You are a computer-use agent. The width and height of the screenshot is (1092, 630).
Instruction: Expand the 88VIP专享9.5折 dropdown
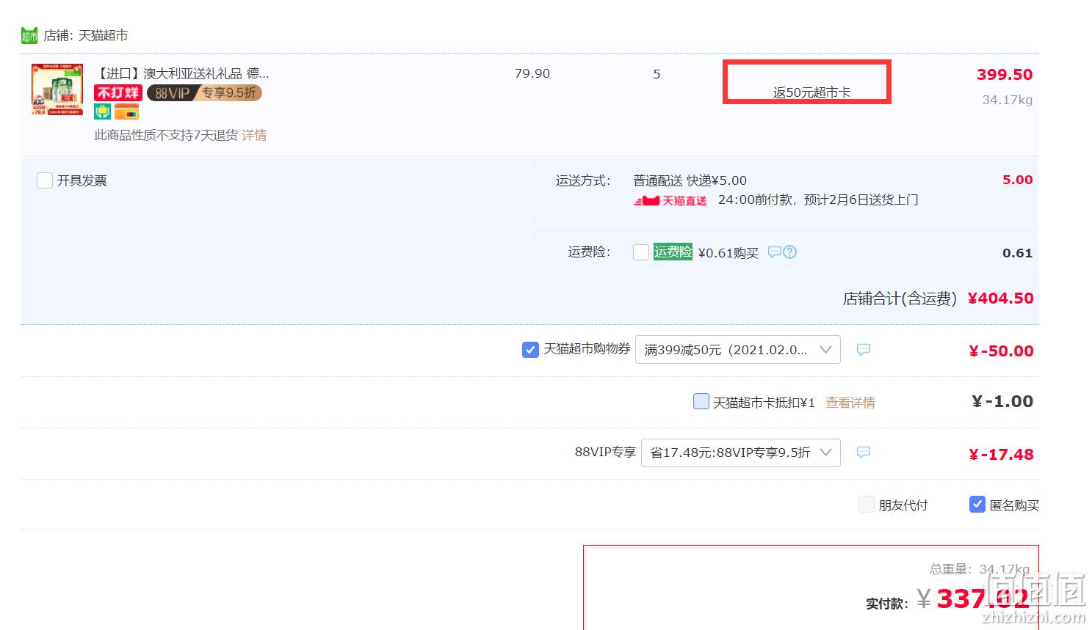pyautogui.click(x=741, y=453)
